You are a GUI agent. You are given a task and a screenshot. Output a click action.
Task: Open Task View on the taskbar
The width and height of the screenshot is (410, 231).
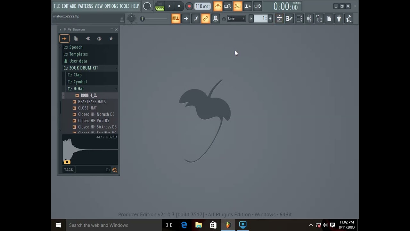tap(169, 225)
